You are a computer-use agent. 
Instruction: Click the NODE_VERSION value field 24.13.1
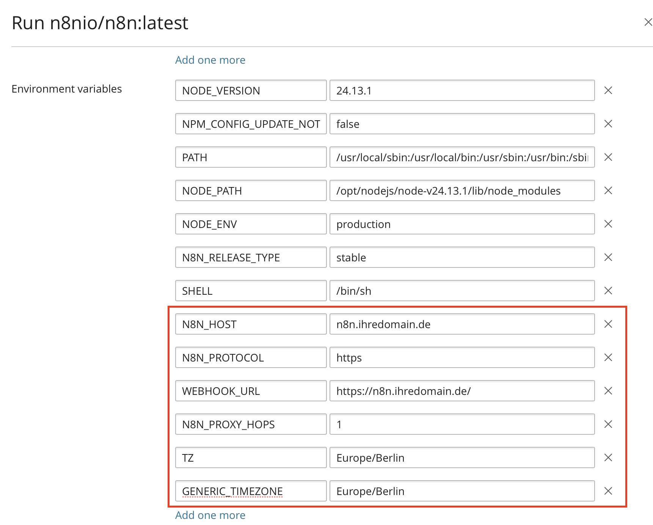(x=461, y=90)
